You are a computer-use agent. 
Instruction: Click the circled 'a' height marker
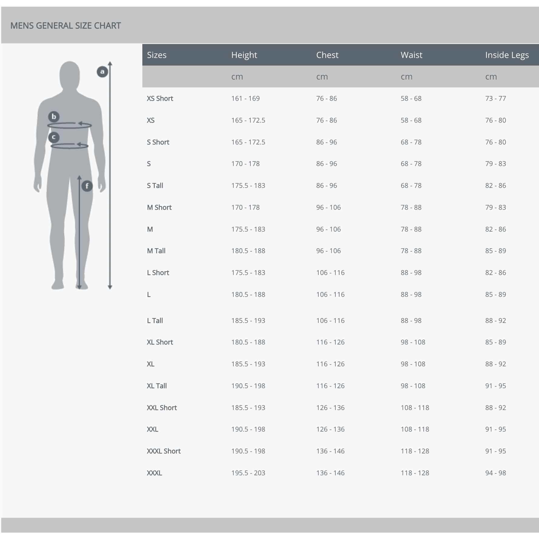[x=102, y=72]
